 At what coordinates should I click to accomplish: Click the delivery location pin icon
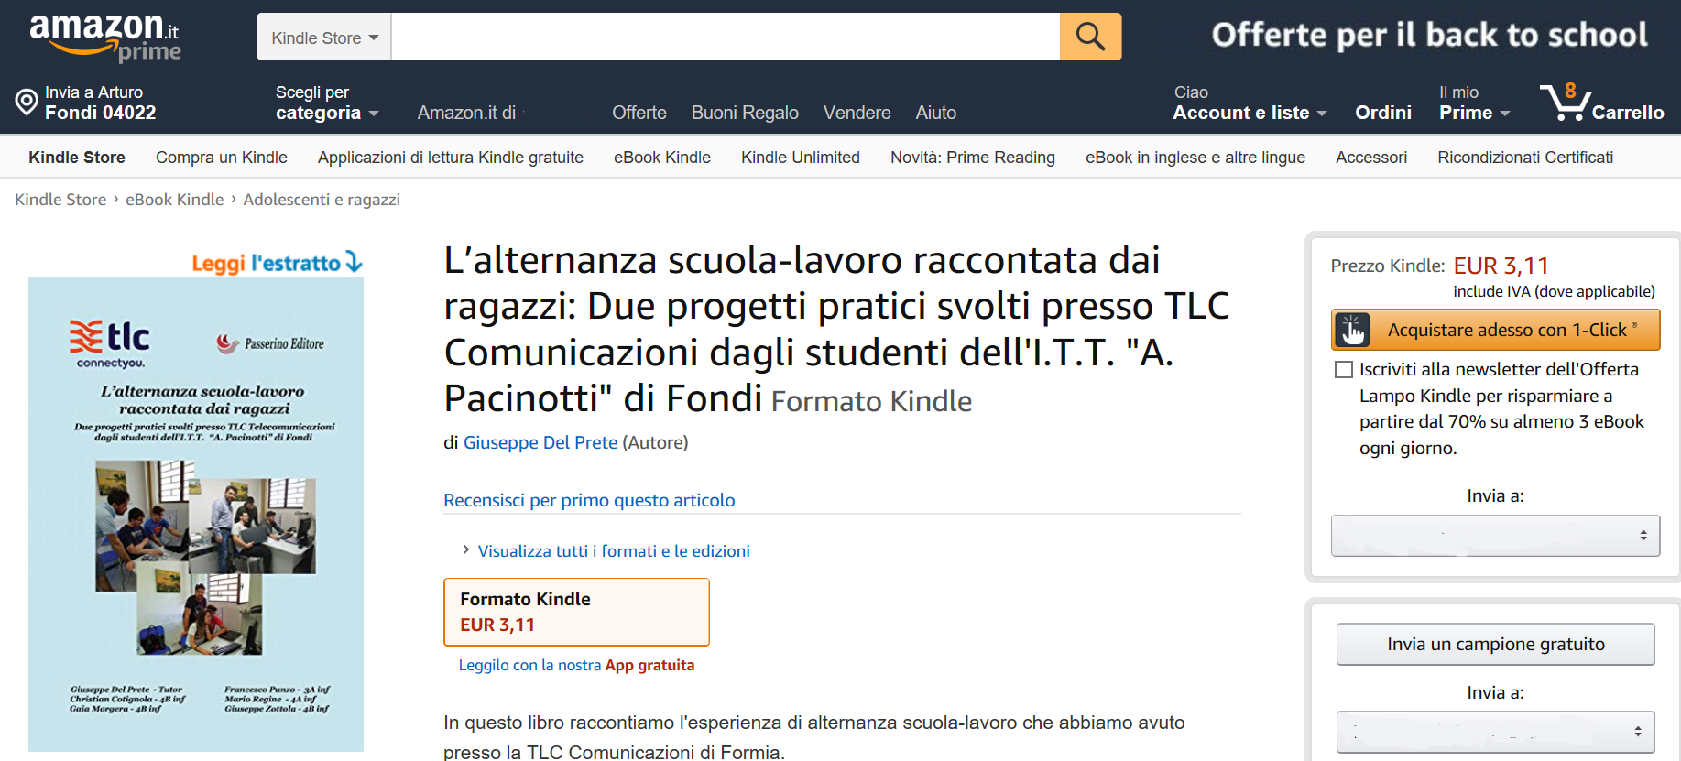[x=27, y=102]
